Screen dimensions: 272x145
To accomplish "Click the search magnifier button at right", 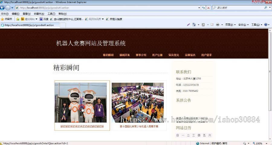I will 266,8.
